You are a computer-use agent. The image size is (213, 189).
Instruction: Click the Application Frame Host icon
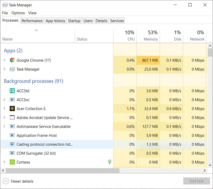(x=12, y=135)
